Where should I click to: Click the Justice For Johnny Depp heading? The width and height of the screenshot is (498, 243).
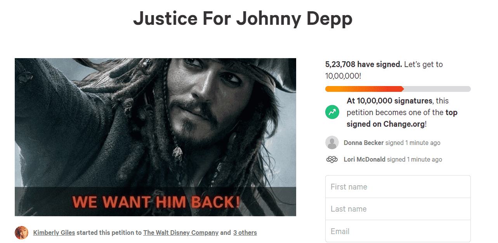coord(243,18)
